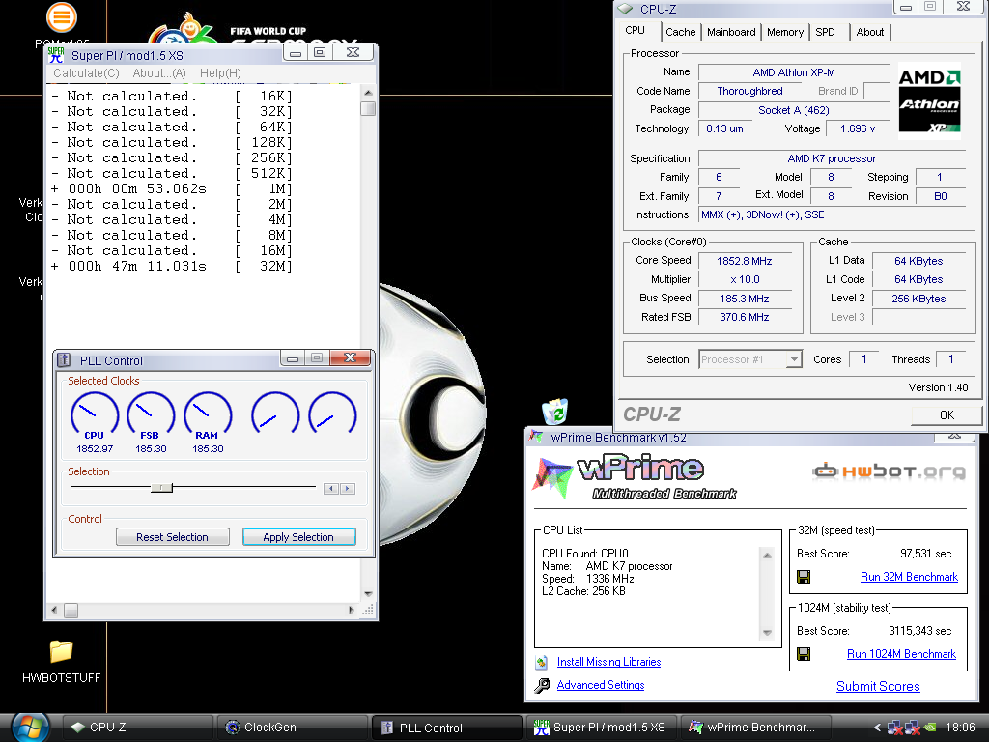Click the RAM clock gauge in PLL Control
The image size is (989, 742).
click(208, 414)
